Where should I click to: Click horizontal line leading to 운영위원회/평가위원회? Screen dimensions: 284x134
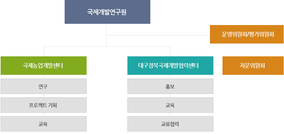coord(158,35)
